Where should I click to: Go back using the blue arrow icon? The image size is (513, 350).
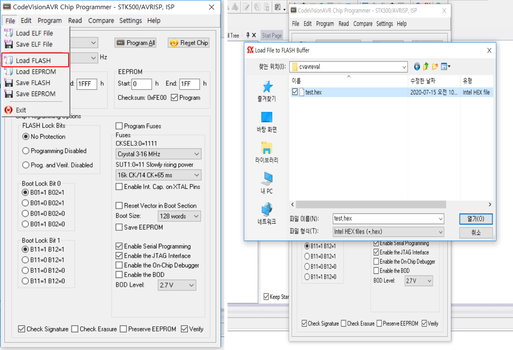pyautogui.click(x=417, y=67)
